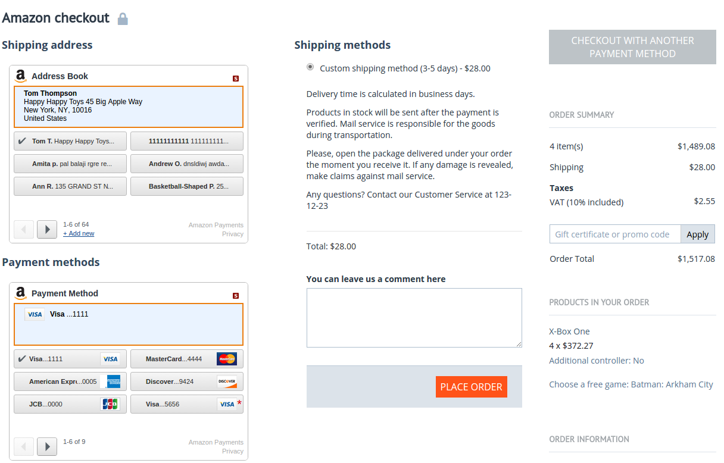This screenshot has width=724, height=463.
Task: Click the $1,489.08 items subtotal amount
Action: (696, 146)
